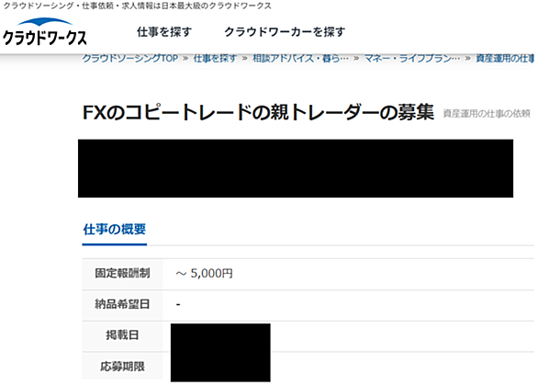Image resolution: width=538 pixels, height=385 pixels.
Task: Select the 納品希望日 row label
Action: click(x=122, y=304)
